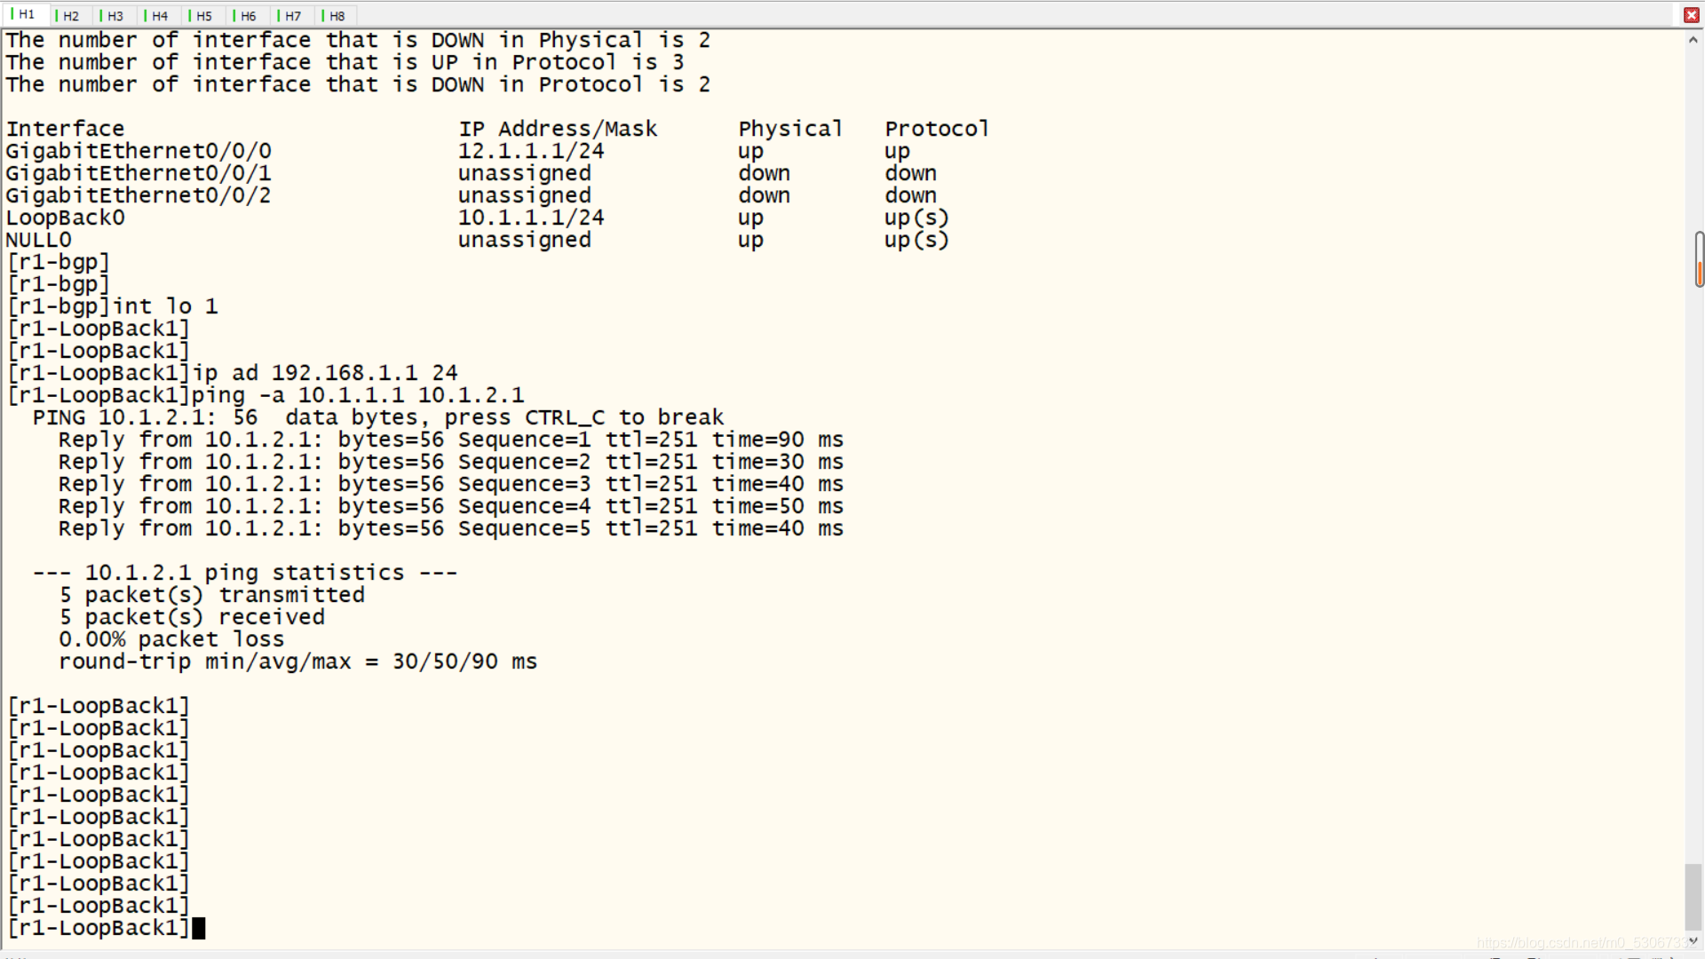Open the H2 tab

point(70,16)
